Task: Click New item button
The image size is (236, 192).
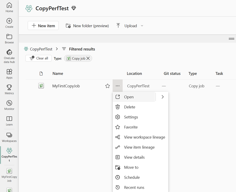Action: [x=43, y=26]
